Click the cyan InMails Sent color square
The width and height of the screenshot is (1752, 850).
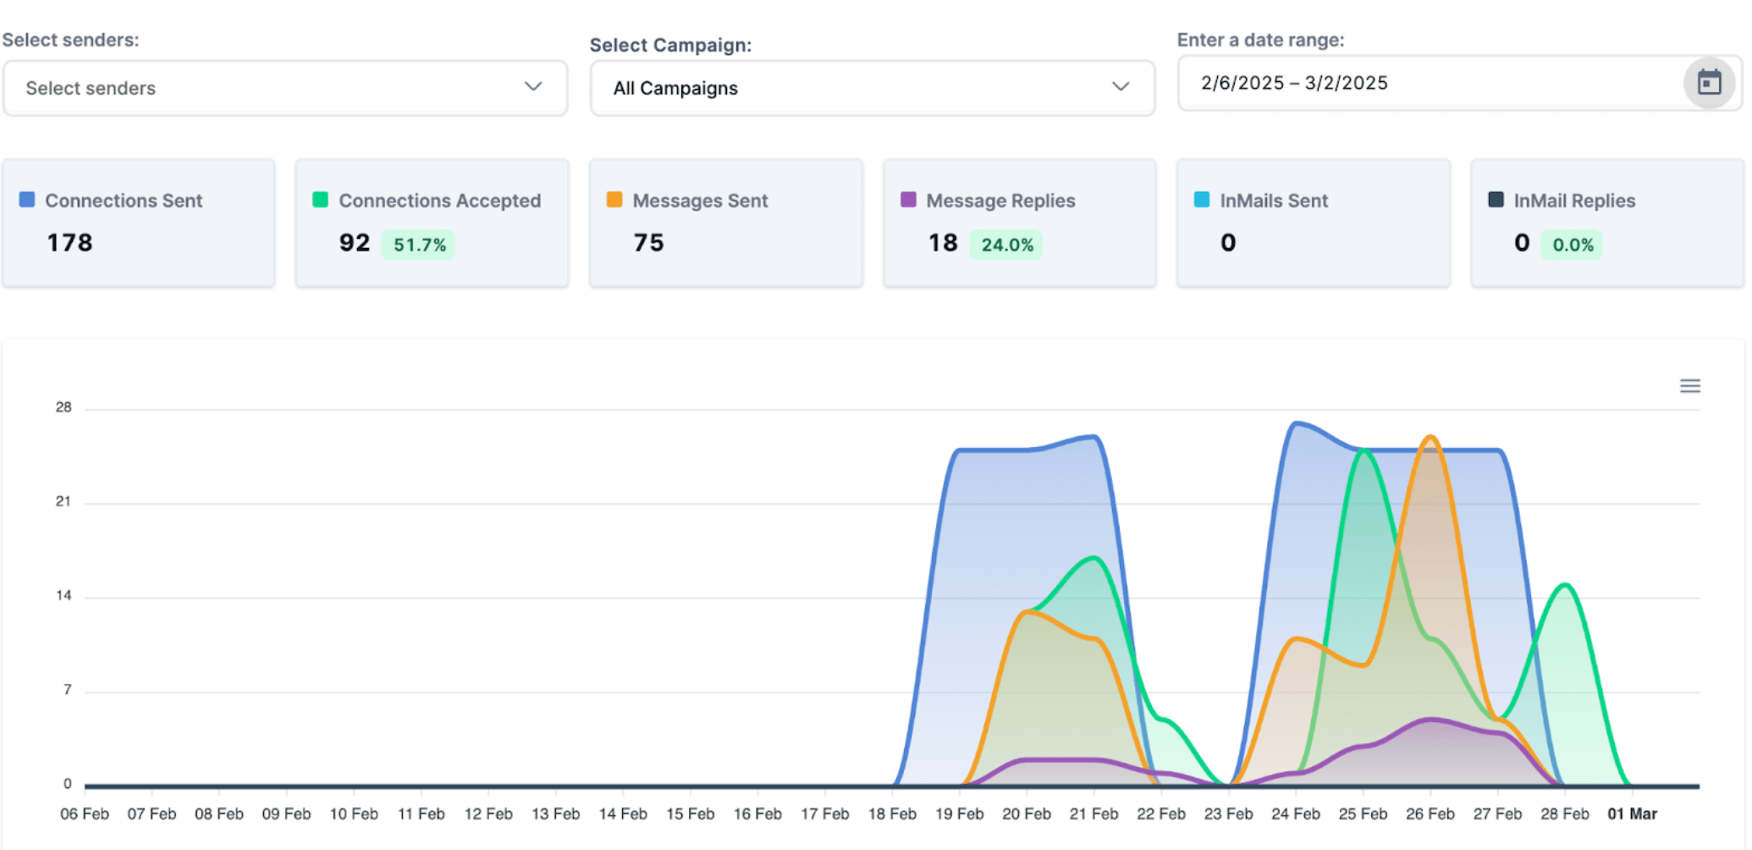pos(1202,200)
